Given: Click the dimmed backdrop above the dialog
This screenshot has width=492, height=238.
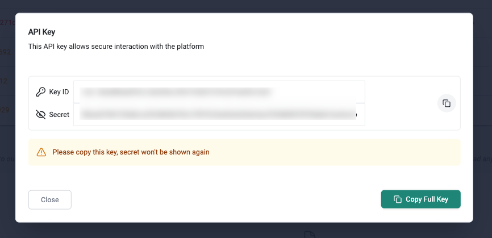Looking at the screenshot, I should pyautogui.click(x=246, y=6).
